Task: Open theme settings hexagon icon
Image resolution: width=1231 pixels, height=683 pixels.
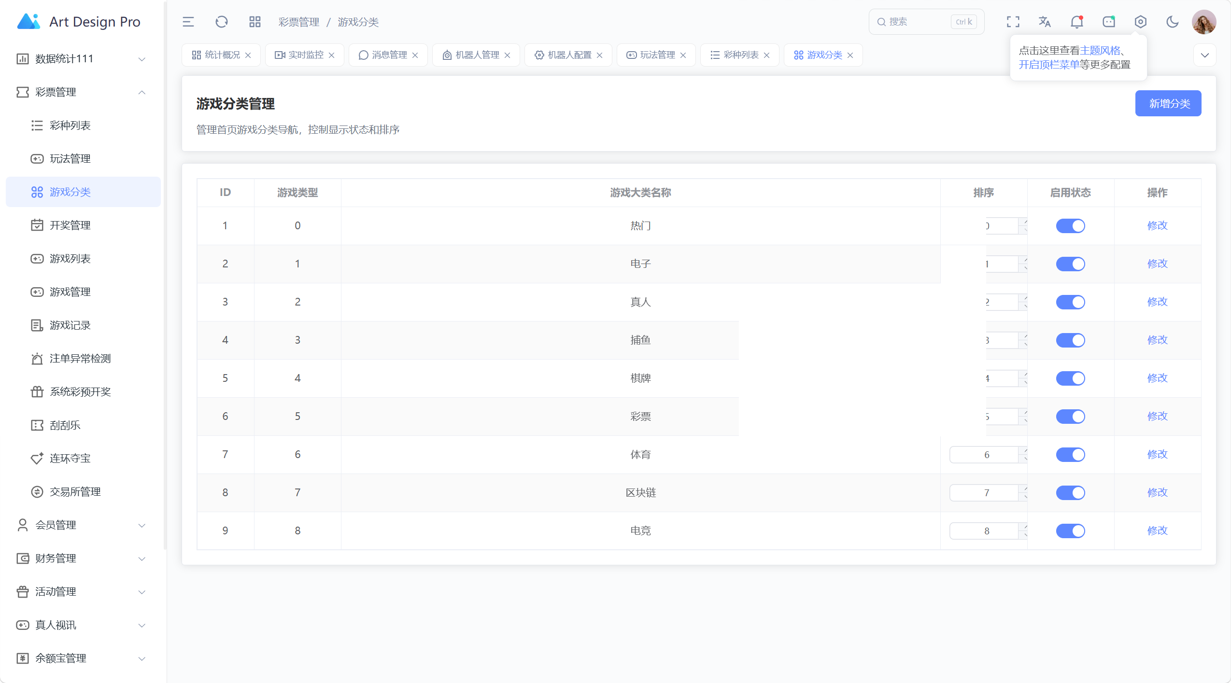Action: coord(1141,22)
